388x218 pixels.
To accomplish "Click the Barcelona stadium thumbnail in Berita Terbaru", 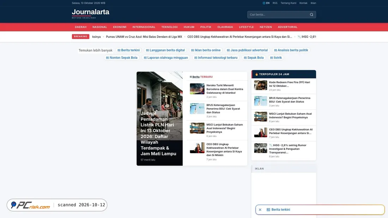I will point(197,89).
